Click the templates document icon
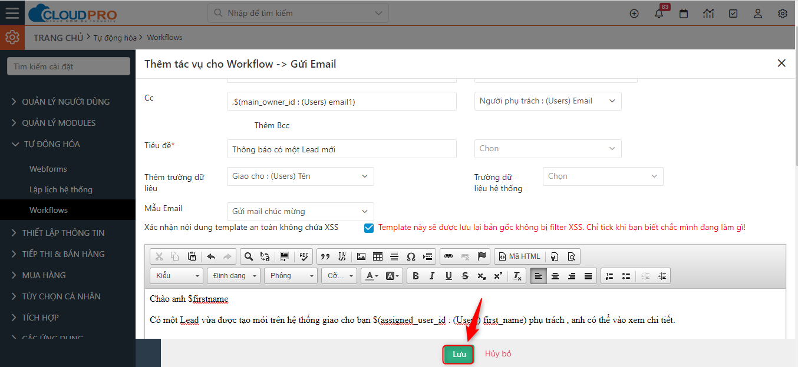The image size is (798, 367). [x=555, y=256]
